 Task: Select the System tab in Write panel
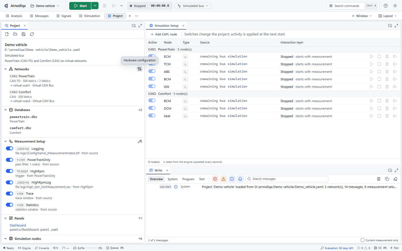click(x=173, y=179)
